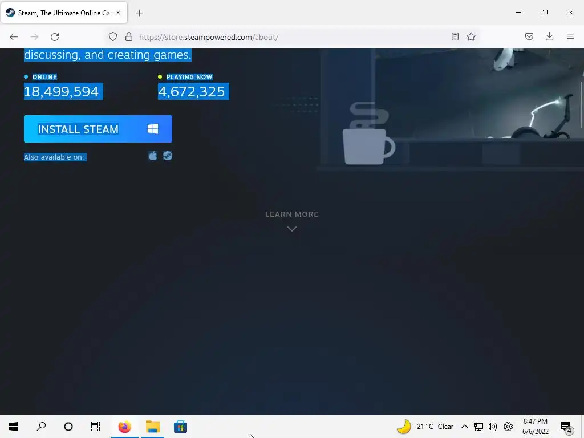
Task: Open Task View on the taskbar
Action: click(x=96, y=427)
